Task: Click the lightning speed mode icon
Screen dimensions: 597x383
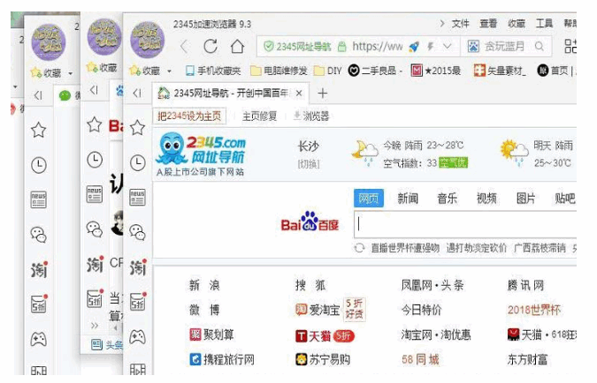Action: click(x=431, y=47)
